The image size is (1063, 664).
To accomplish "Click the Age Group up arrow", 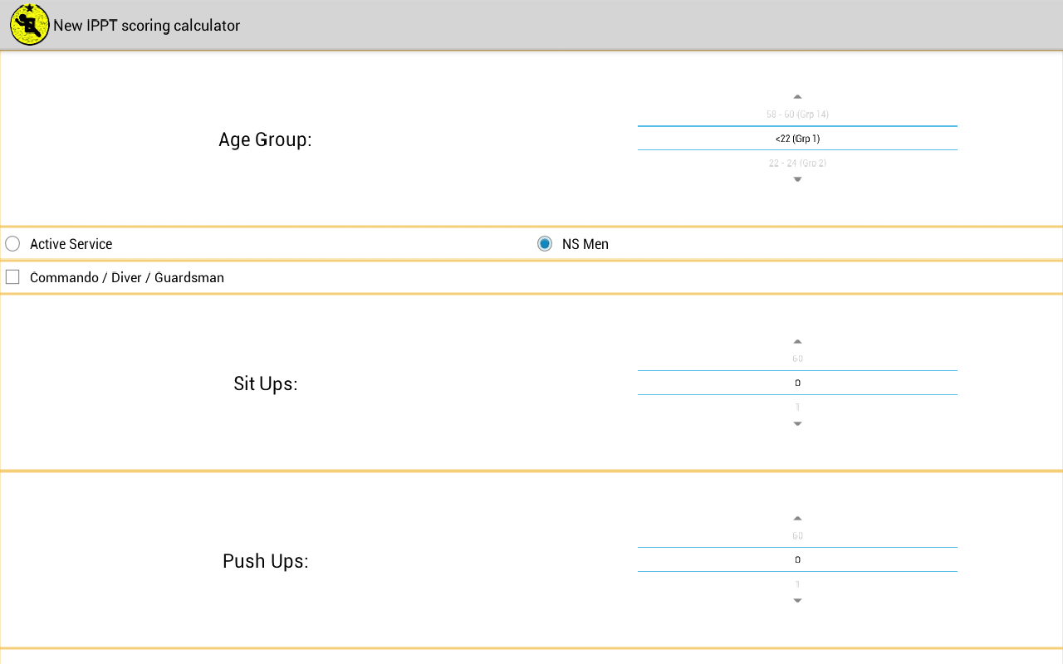I will click(x=797, y=95).
